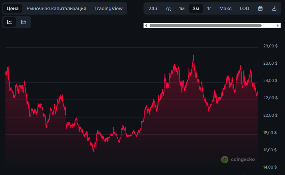Select the 7д time range

point(168,8)
